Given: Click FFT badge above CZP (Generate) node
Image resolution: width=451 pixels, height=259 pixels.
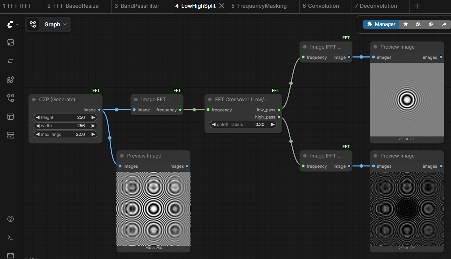Looking at the screenshot, I should pyautogui.click(x=96, y=90).
